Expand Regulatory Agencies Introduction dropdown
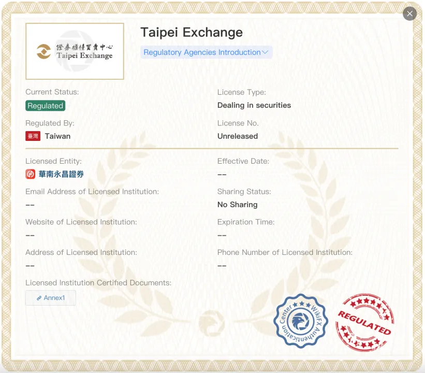 pyautogui.click(x=206, y=52)
